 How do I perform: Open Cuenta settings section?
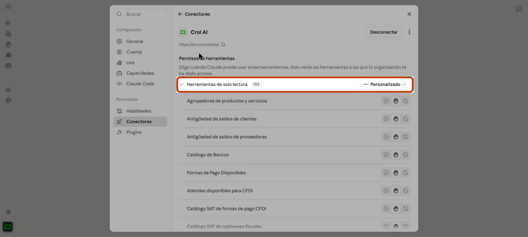(x=140, y=52)
